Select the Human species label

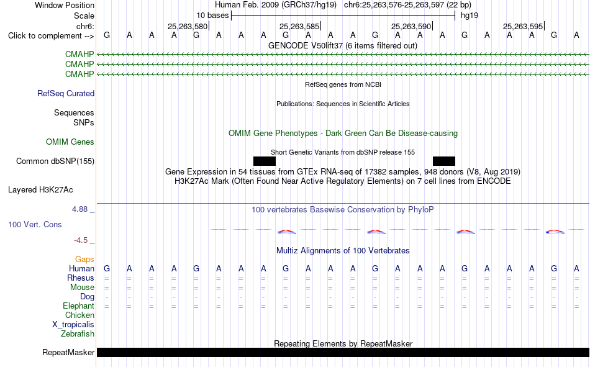(x=81, y=268)
